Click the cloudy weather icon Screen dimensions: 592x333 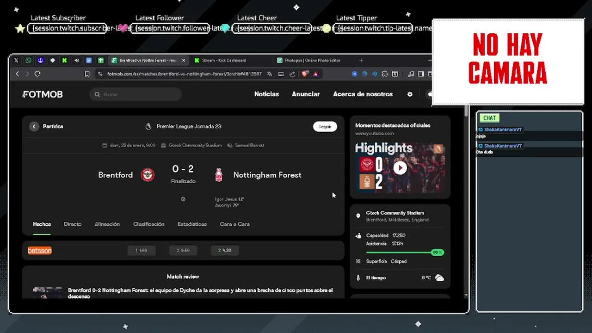point(439,278)
